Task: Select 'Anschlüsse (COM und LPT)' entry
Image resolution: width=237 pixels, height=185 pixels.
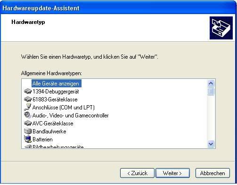Action: [x=64, y=108]
